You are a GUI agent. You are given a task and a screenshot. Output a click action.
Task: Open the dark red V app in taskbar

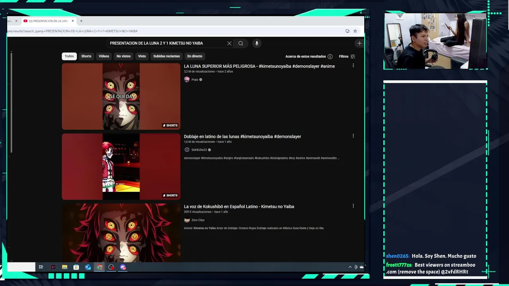53,267
